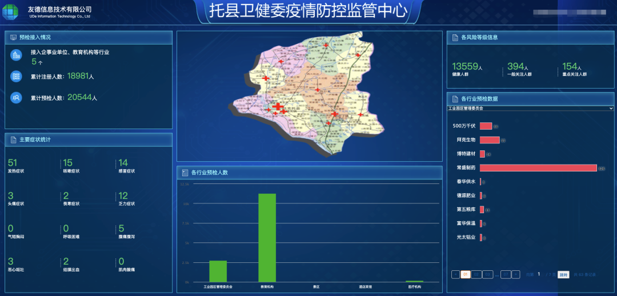Click the document icon beside 各风险等级信息
This screenshot has width=617, height=296.
point(455,37)
